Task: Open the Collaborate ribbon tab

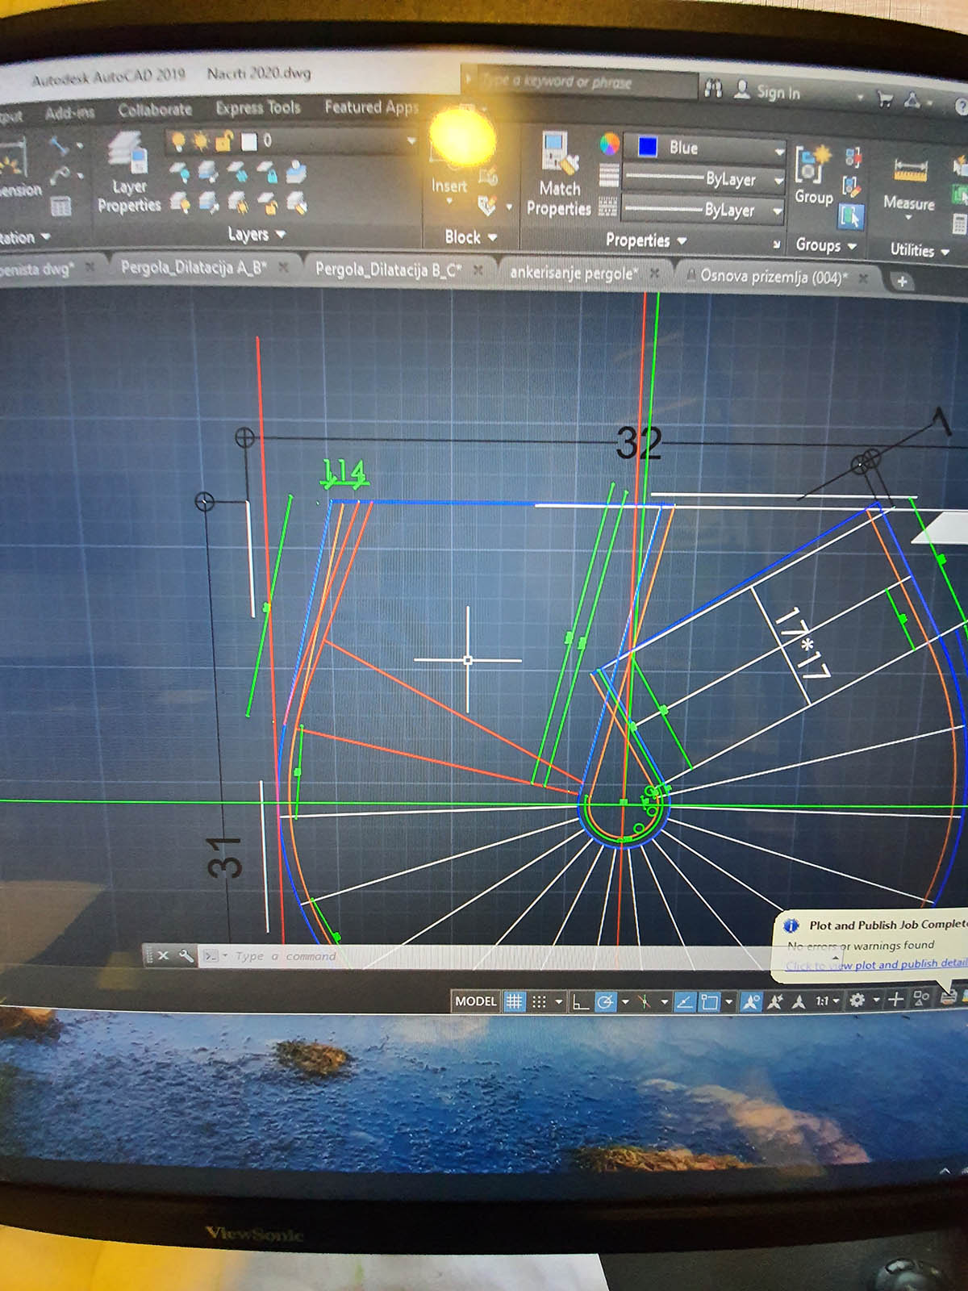Action: (155, 110)
